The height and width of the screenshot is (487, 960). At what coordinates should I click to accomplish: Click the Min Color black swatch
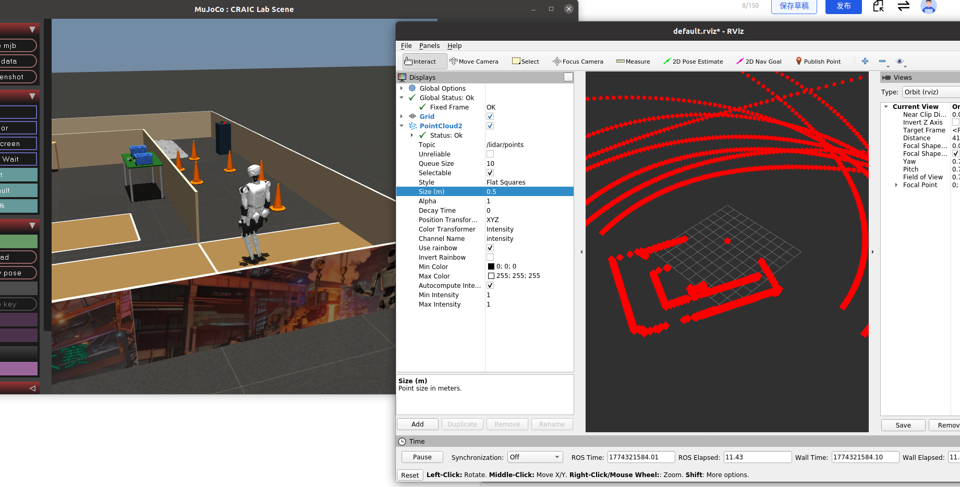[x=491, y=267]
